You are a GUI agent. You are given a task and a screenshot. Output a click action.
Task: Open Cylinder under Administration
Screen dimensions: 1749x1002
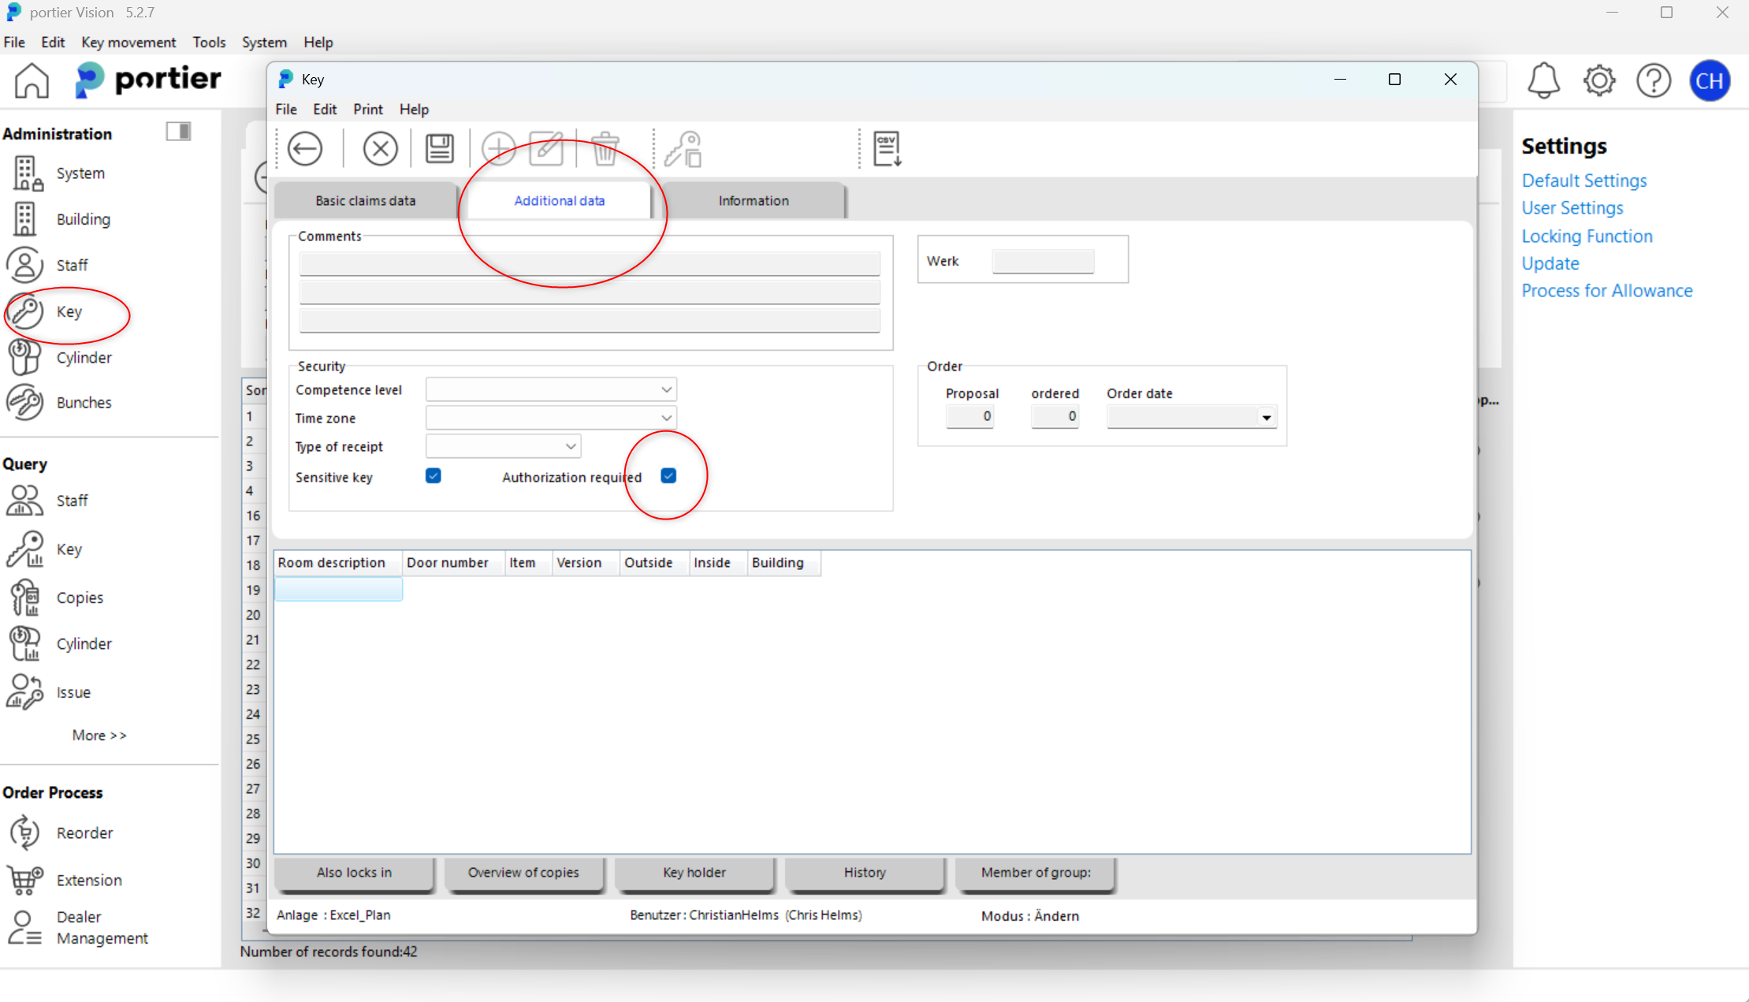coord(84,357)
